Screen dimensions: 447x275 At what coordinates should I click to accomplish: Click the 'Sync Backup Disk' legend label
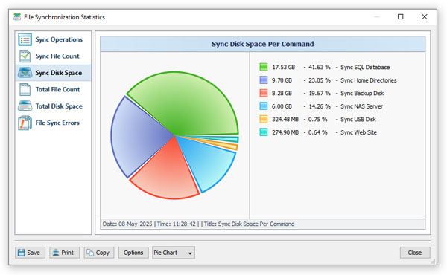point(362,93)
